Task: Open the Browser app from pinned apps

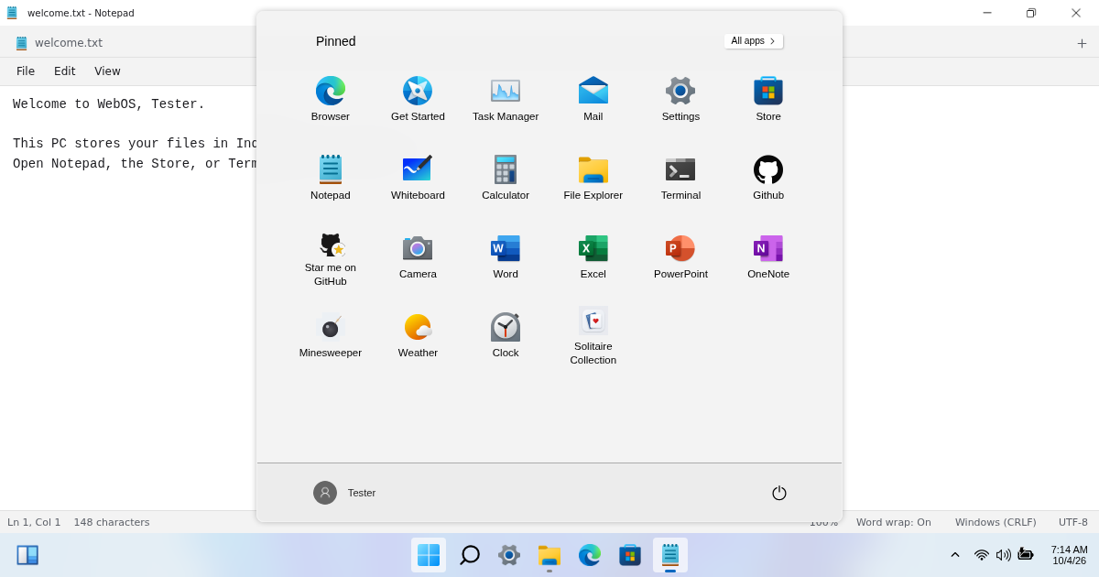Action: click(331, 99)
